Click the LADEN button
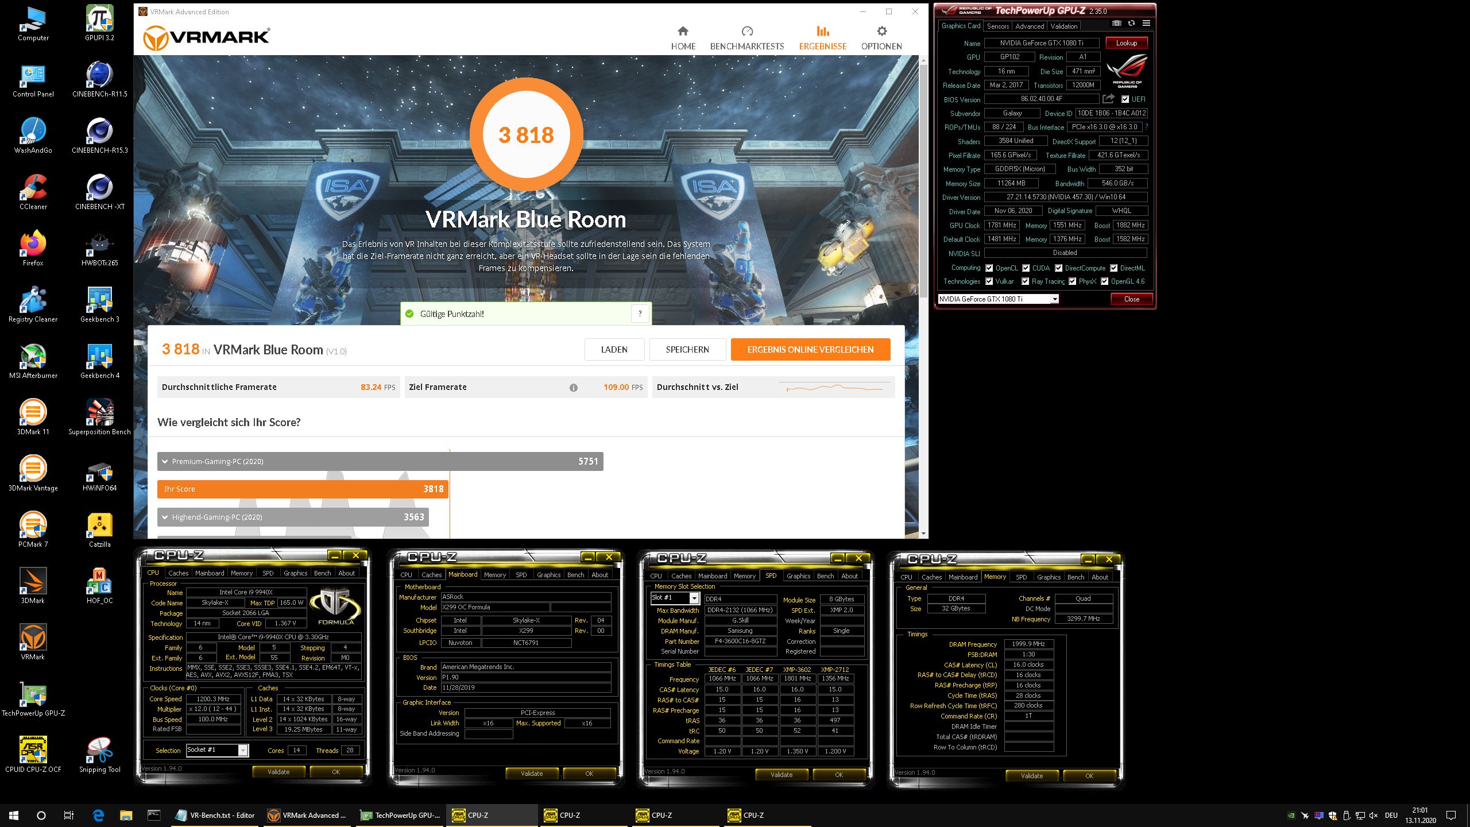The width and height of the screenshot is (1470, 827). [x=614, y=350]
